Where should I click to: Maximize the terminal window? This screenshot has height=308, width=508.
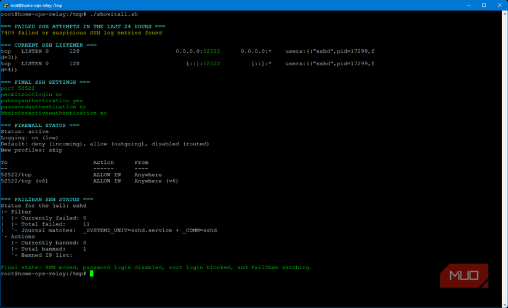click(484, 5)
